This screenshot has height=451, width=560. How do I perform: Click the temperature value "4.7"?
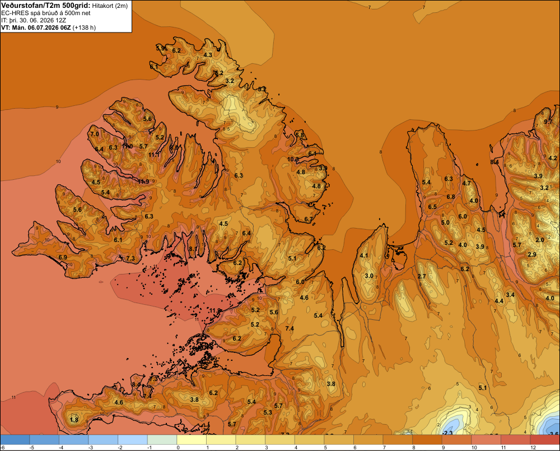466,183
